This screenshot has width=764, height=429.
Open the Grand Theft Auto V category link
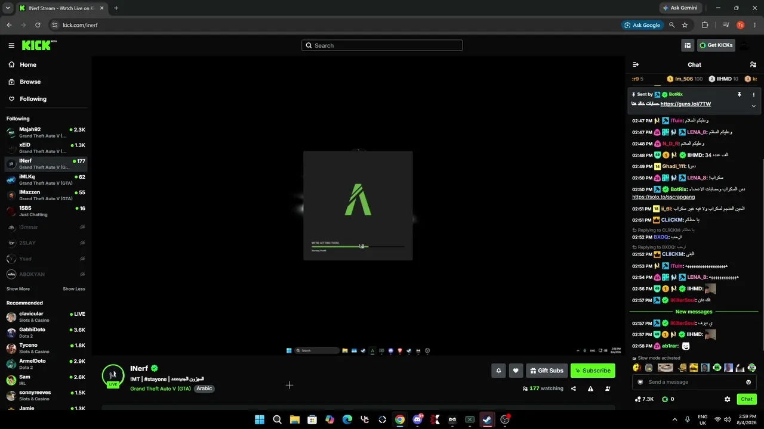[x=161, y=388]
